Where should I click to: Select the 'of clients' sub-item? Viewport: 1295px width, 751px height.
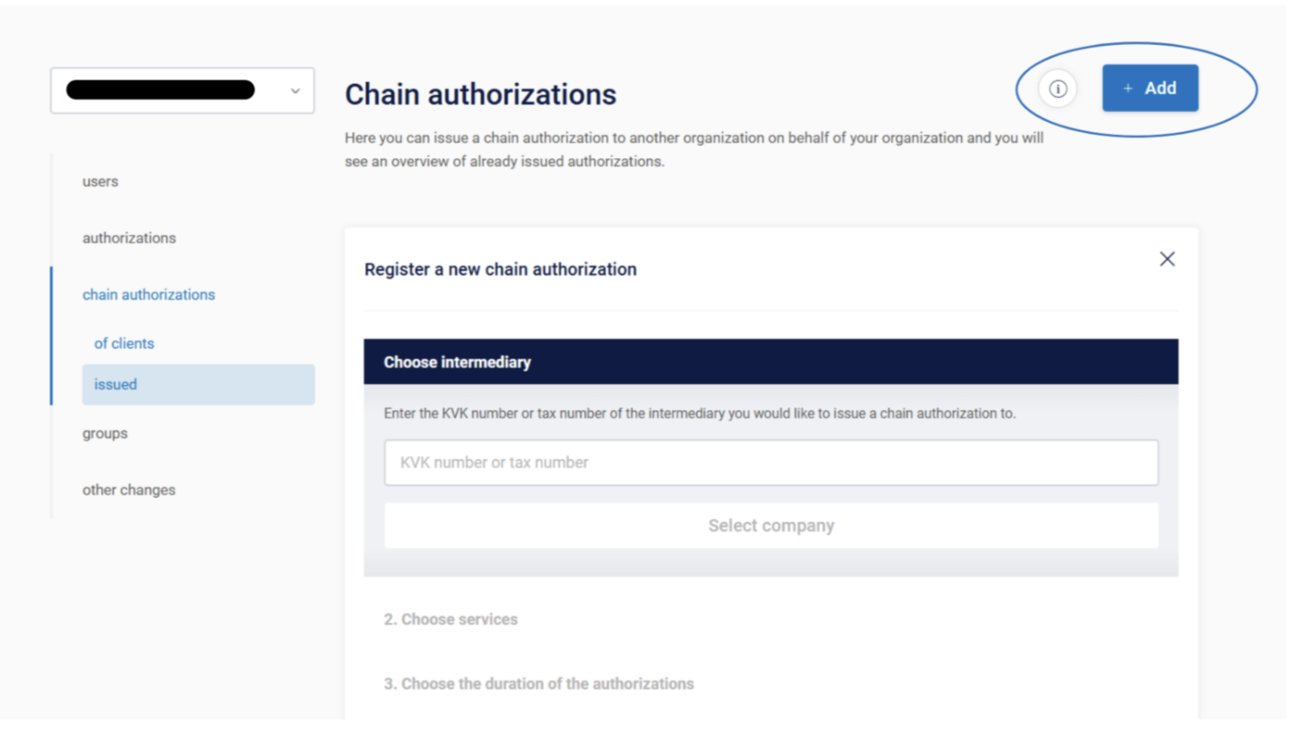tap(124, 343)
